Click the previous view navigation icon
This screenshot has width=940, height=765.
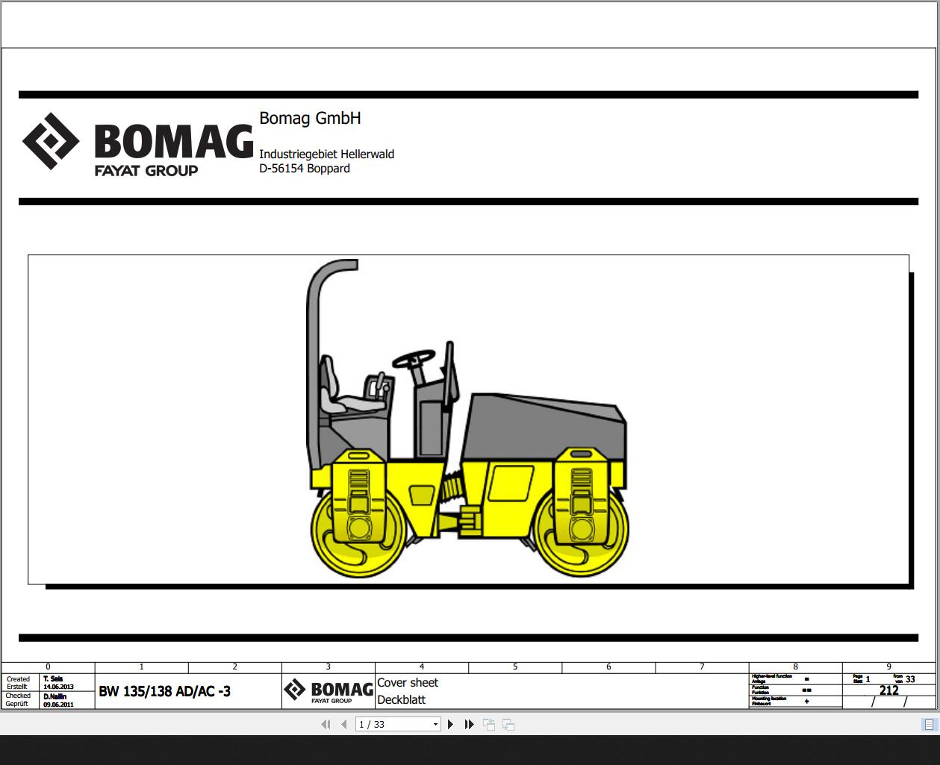click(489, 724)
